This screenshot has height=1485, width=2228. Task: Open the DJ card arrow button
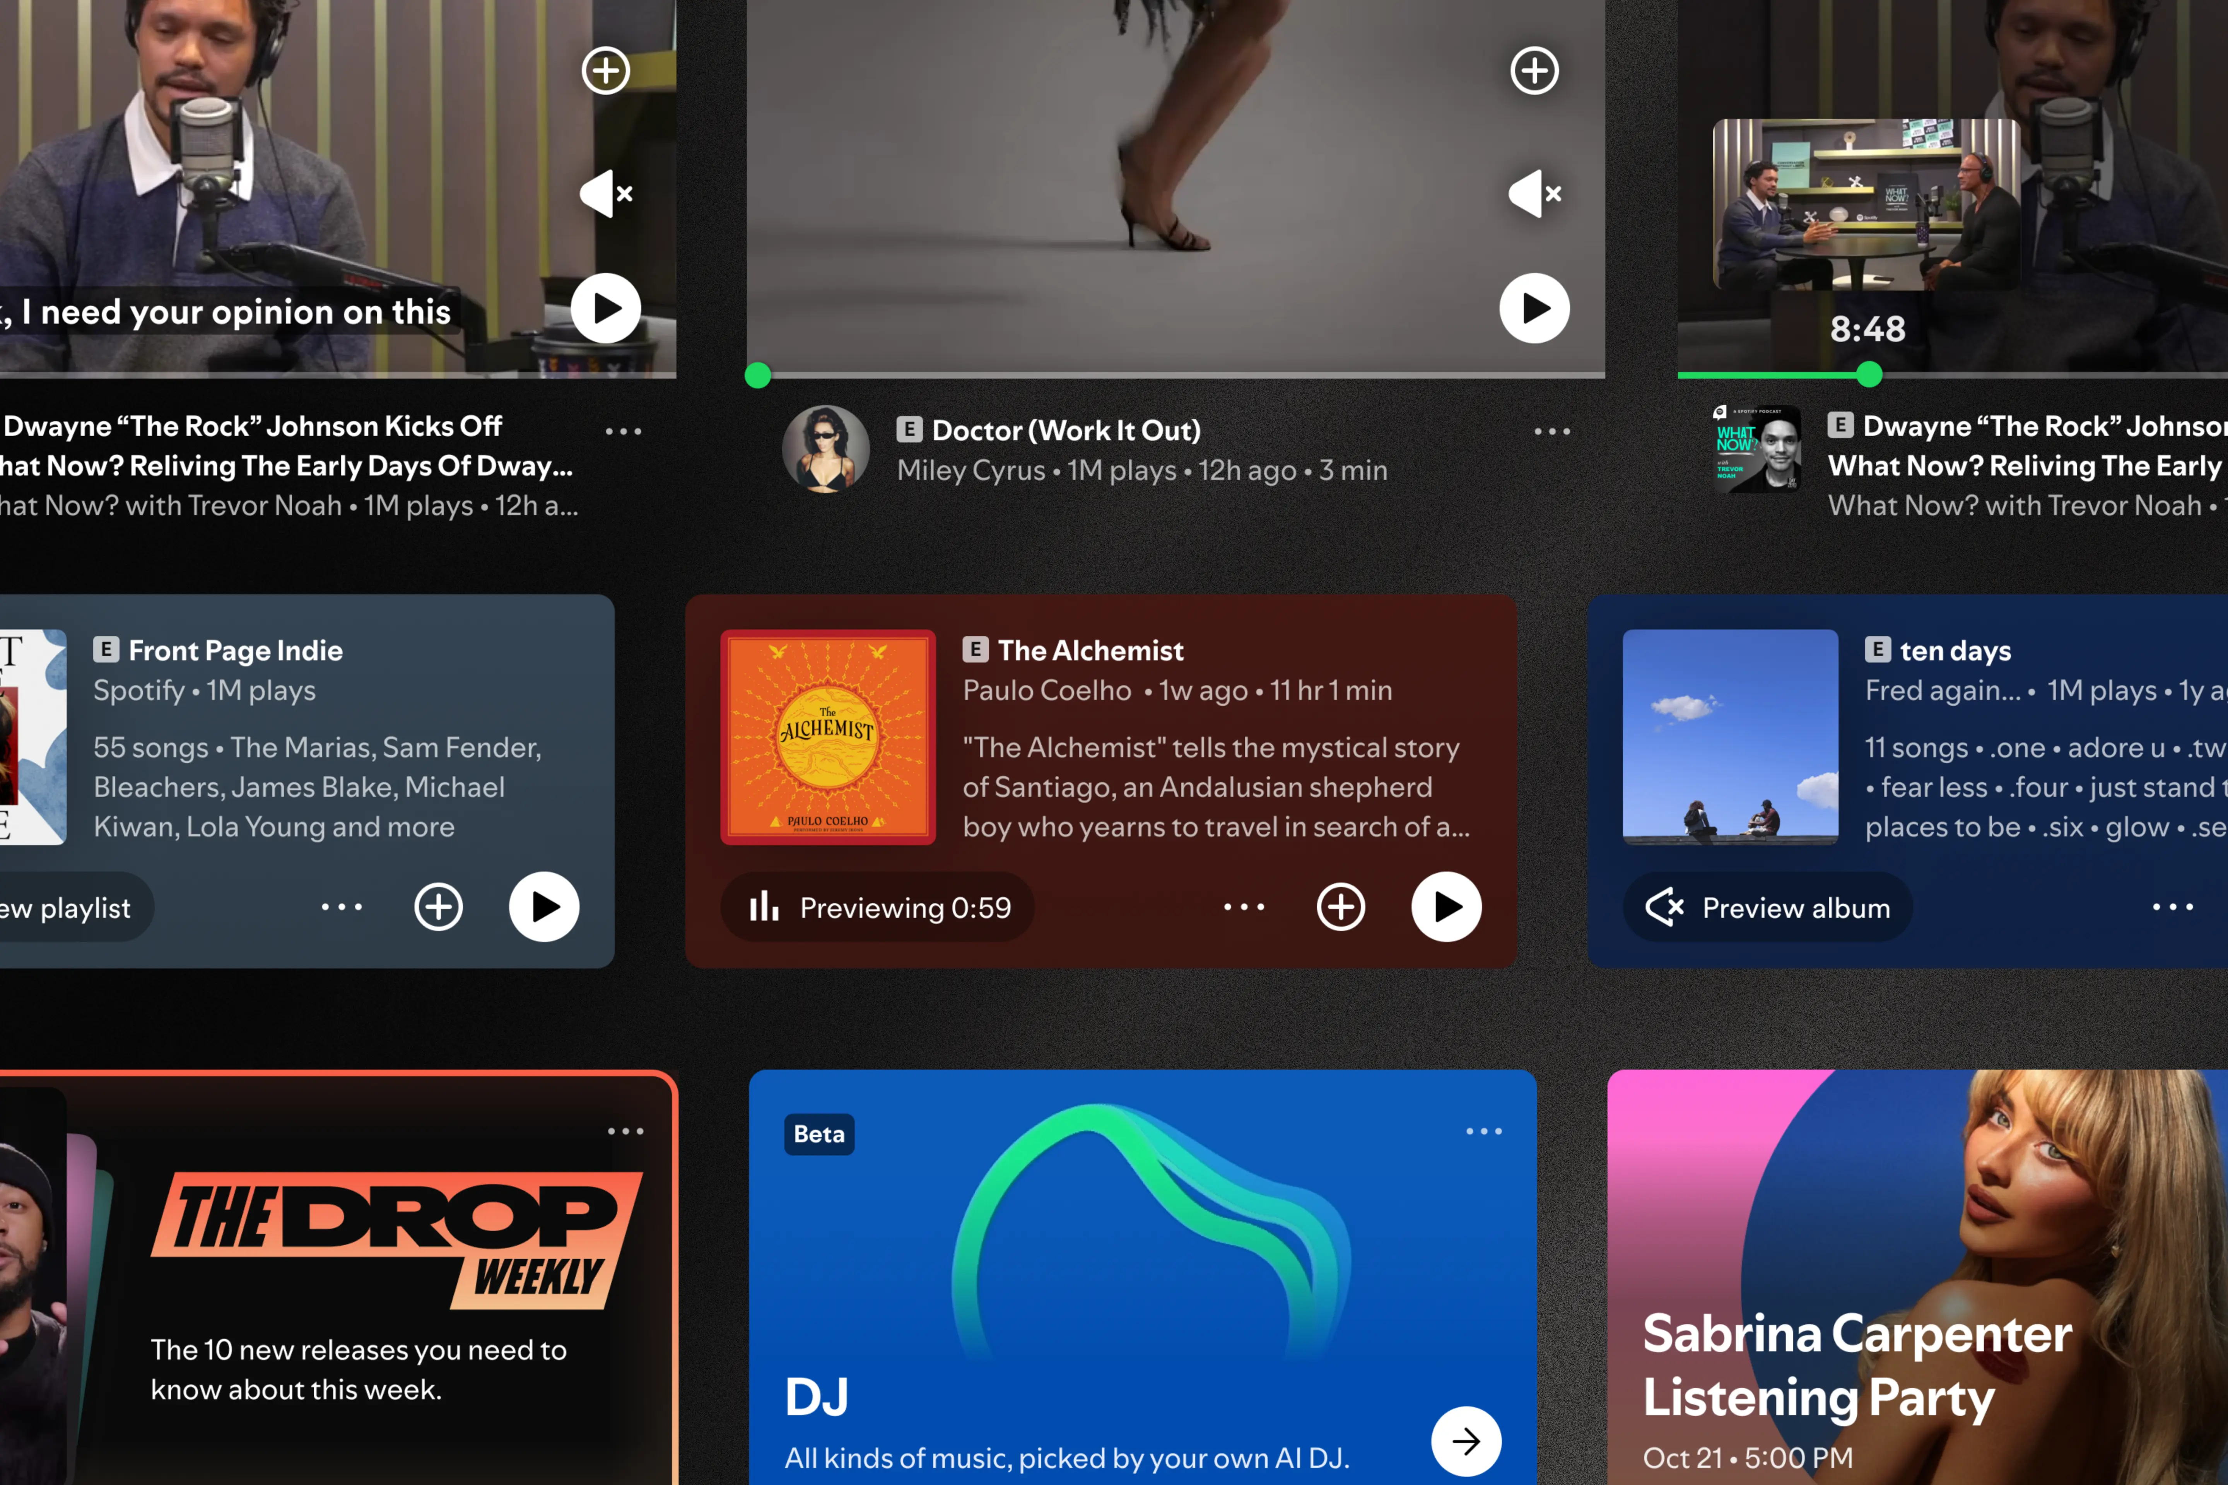pyautogui.click(x=1466, y=1441)
